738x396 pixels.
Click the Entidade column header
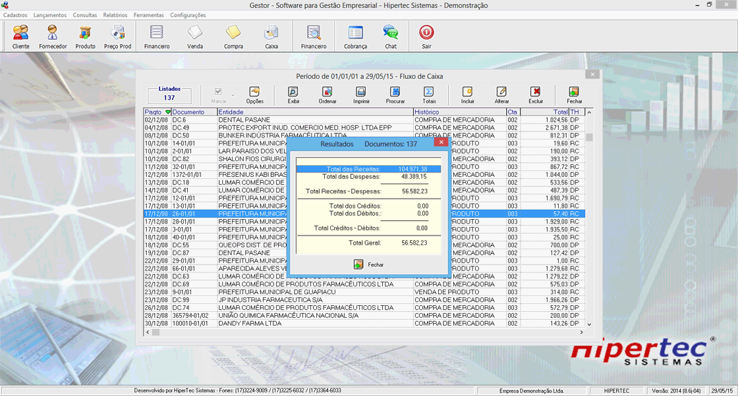tap(315, 112)
